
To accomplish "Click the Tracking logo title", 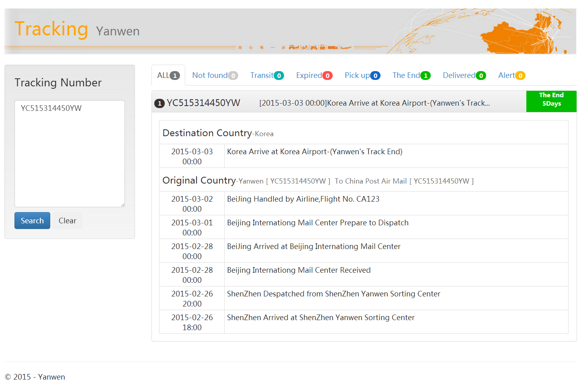I will point(51,29).
